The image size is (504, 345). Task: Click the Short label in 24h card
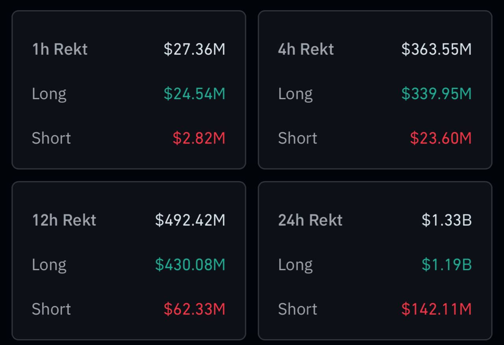tap(298, 309)
